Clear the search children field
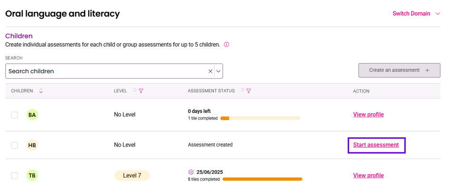The width and height of the screenshot is (456, 189). (x=210, y=71)
